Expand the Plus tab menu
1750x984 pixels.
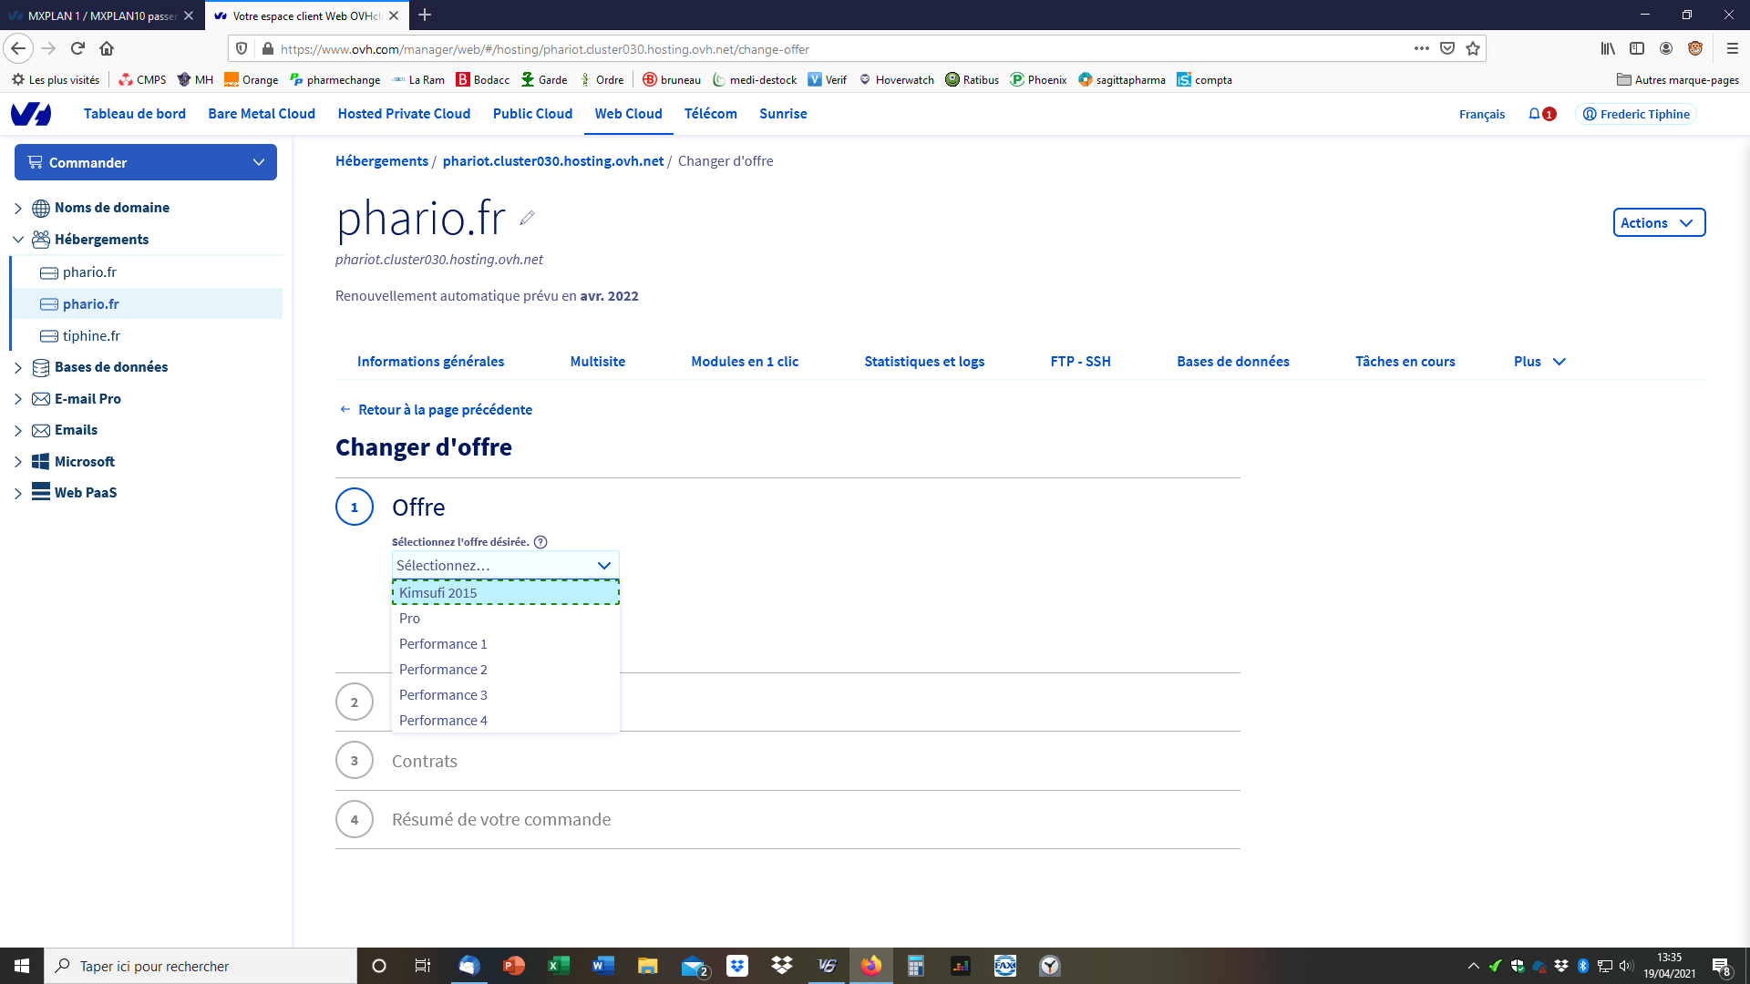click(x=1539, y=362)
